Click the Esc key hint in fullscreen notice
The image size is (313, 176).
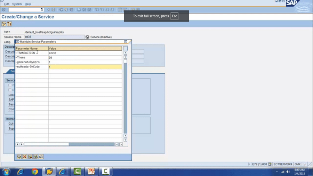174,16
